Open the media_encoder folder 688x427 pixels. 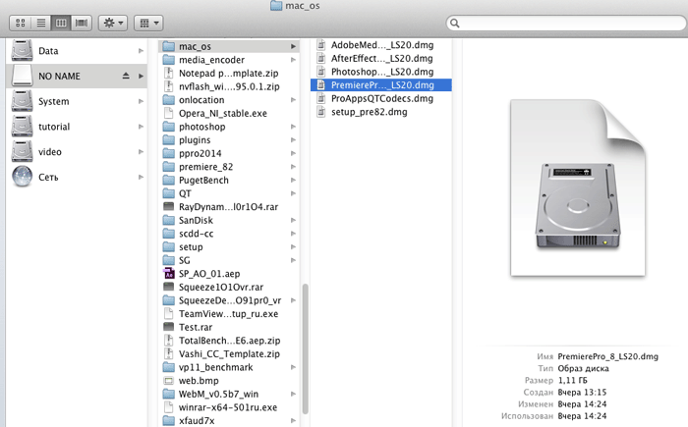(229, 60)
